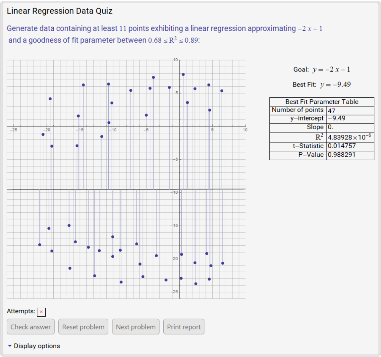Click the leftmost plotted point near x=-22
This screenshot has height=357, width=381.
click(x=39, y=244)
